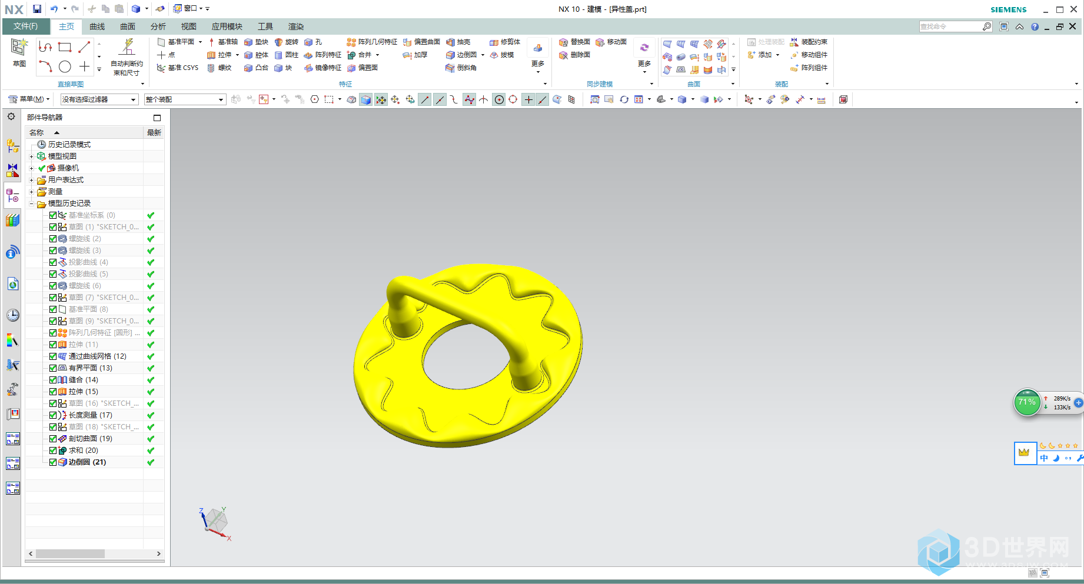
Task: Click the 名称 column header
Action: click(x=85, y=133)
